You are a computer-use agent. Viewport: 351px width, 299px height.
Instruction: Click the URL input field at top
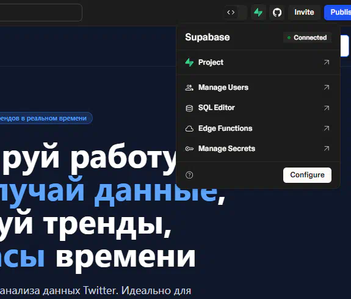click(41, 12)
